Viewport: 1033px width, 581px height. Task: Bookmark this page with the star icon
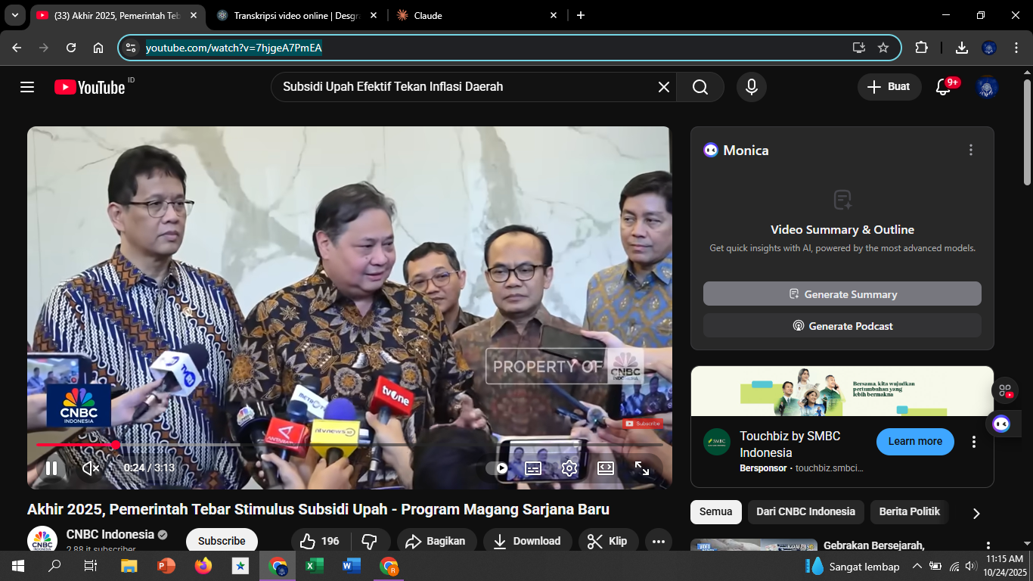pos(883,48)
